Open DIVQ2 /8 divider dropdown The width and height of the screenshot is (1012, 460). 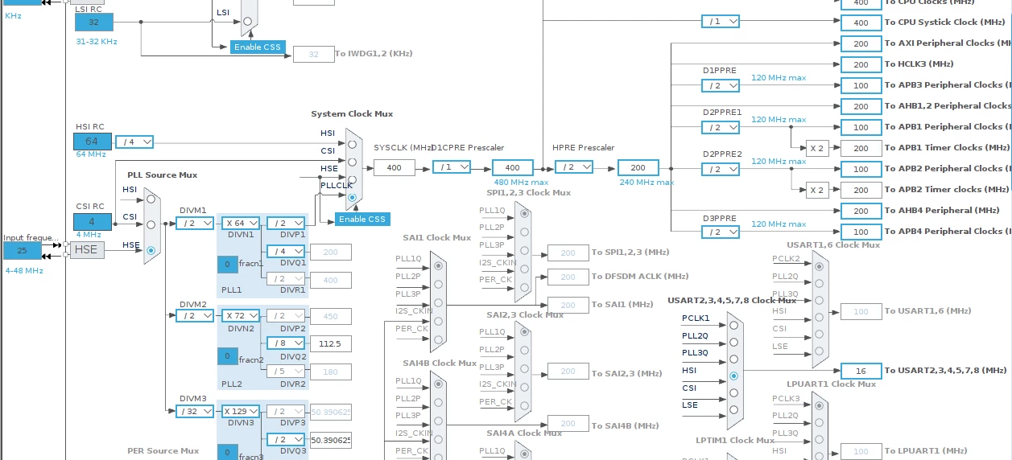287,343
